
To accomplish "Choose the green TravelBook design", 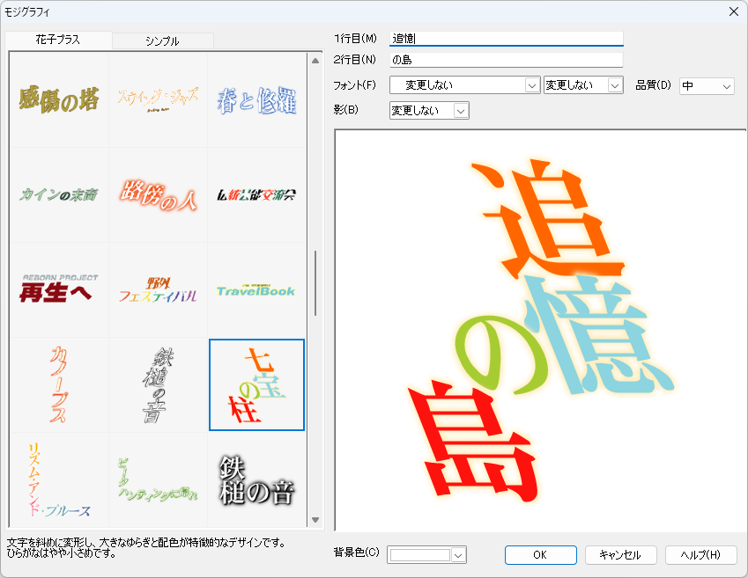I will pos(257,290).
